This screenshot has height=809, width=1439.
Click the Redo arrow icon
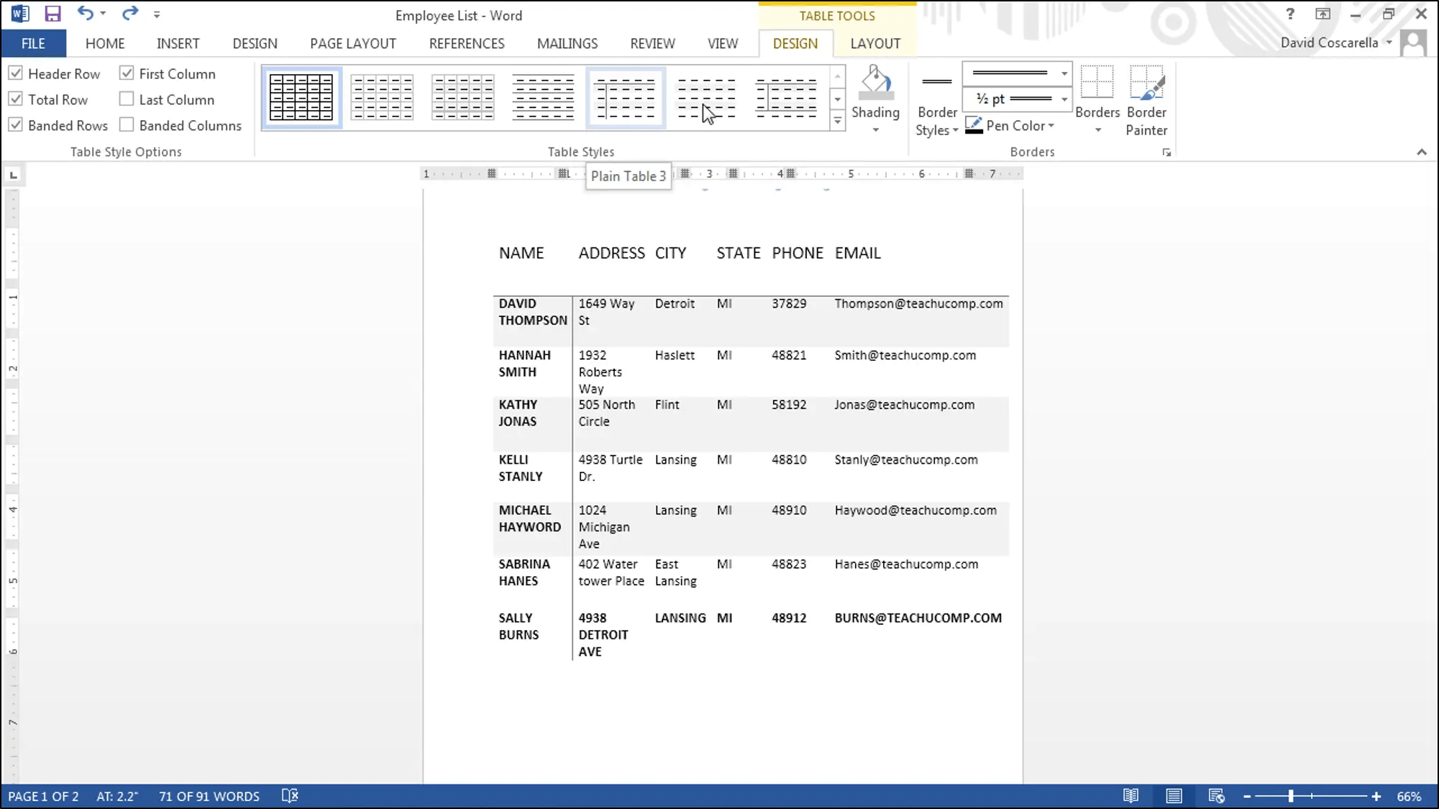coord(129,14)
